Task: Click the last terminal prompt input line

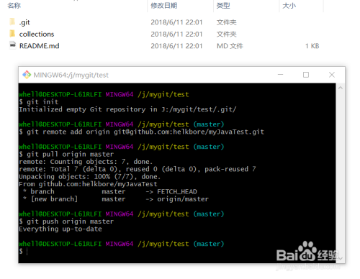Action: (x=24, y=251)
